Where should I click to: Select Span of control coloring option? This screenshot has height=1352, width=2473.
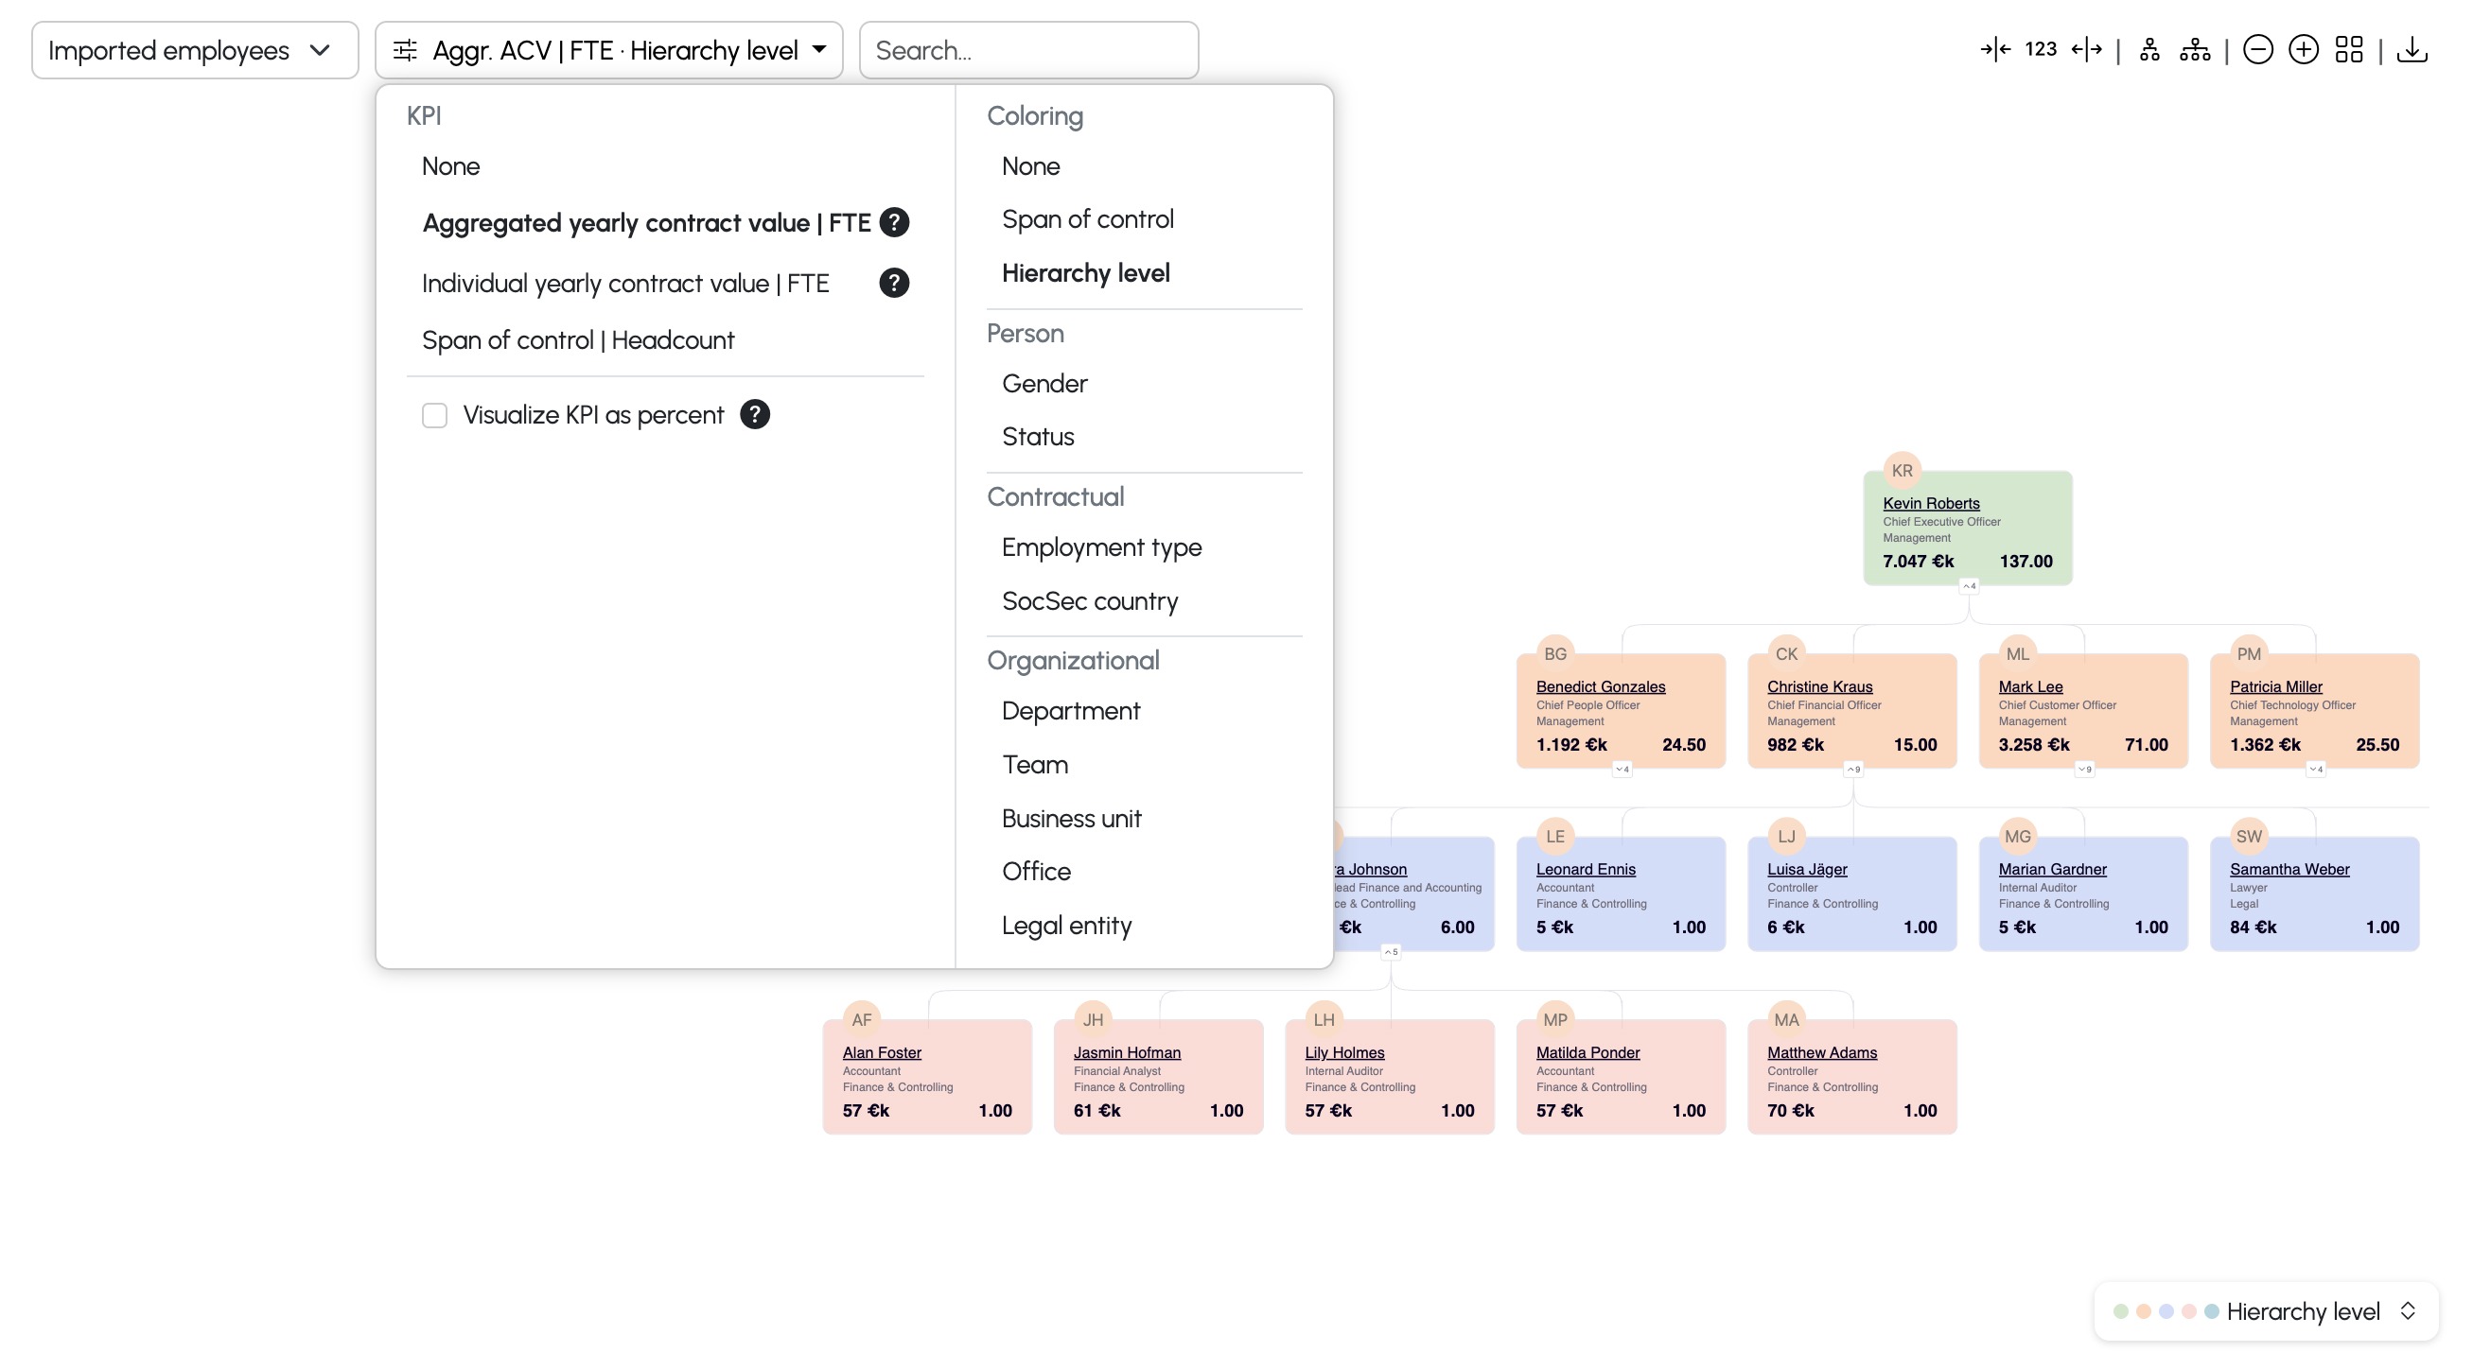(x=1087, y=219)
